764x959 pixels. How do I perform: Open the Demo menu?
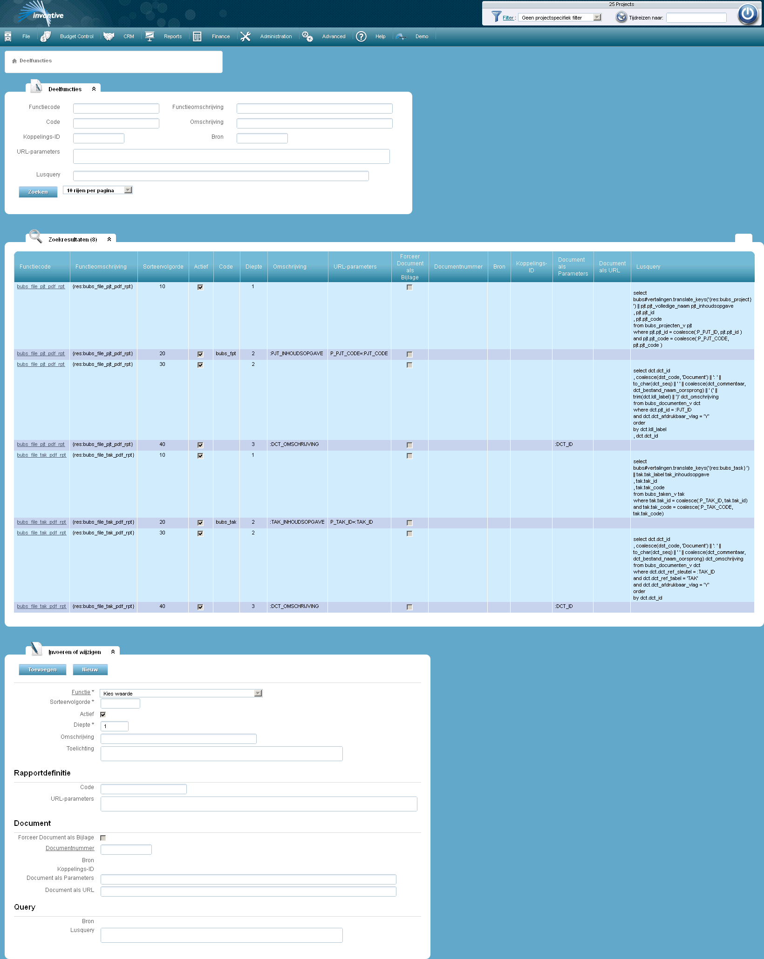click(x=422, y=36)
